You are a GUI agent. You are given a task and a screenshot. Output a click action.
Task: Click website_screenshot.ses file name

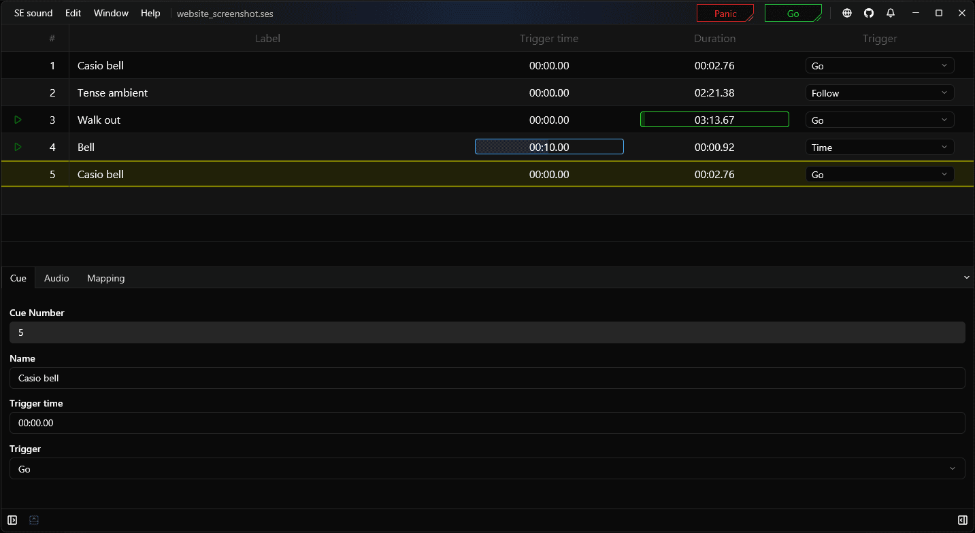pos(225,14)
